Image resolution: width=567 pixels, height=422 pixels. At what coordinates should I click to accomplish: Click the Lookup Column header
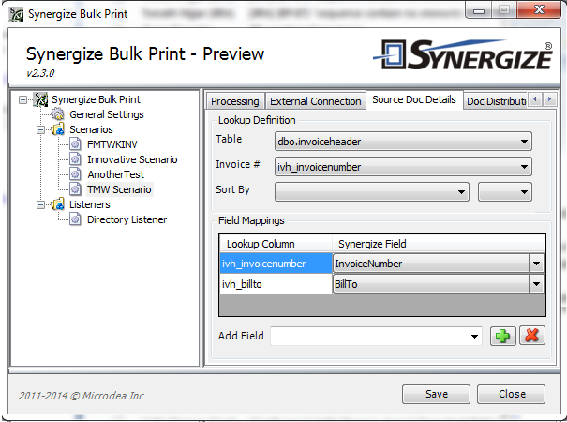[x=276, y=244]
